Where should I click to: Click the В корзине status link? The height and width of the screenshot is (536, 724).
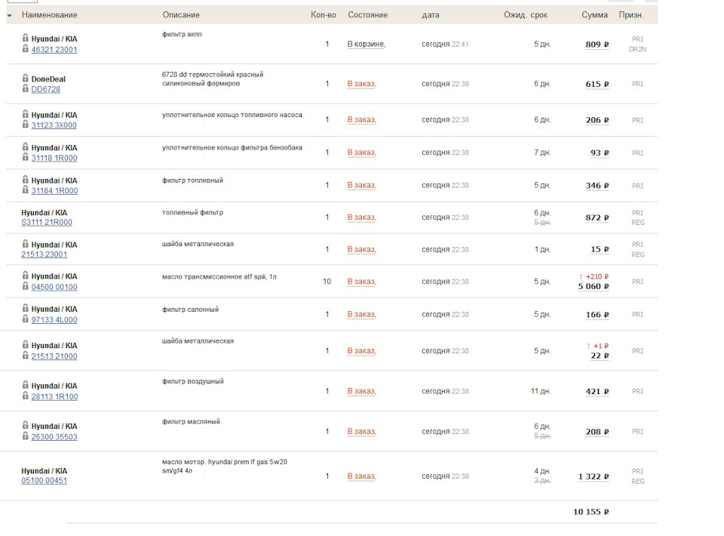pos(367,45)
